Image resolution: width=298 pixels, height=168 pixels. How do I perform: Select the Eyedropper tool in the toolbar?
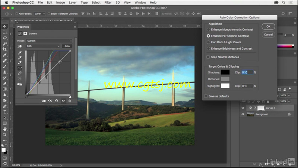click(x=4, y=55)
